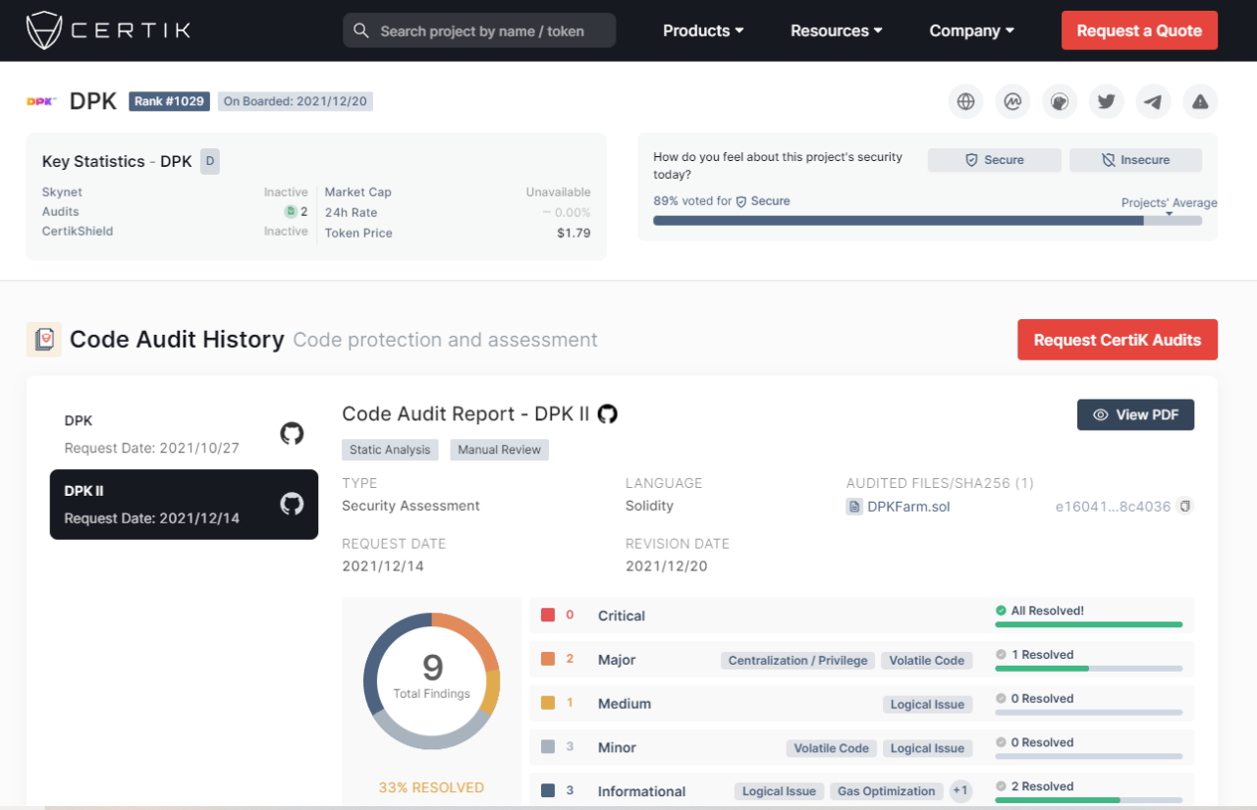This screenshot has height=810, width=1257.
Task: Click the green All Resolved check icon
Action: click(x=1001, y=611)
